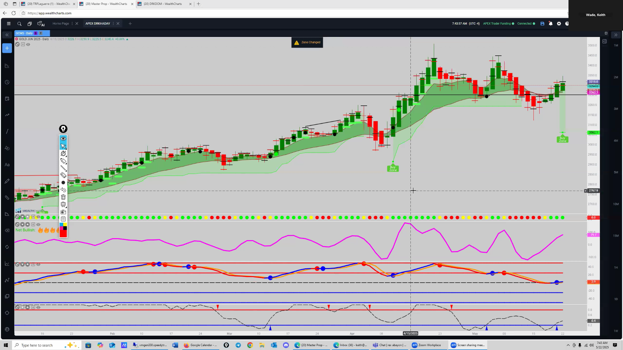The image size is (623, 350).
Task: Select the 1M timeframe on right panel
Action: [x=616, y=45]
